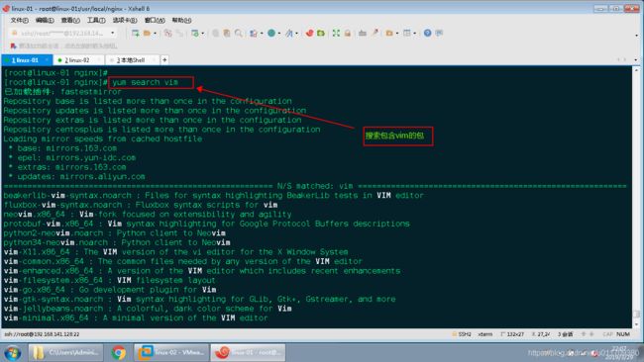Click the Open Session folder icon

[147, 33]
